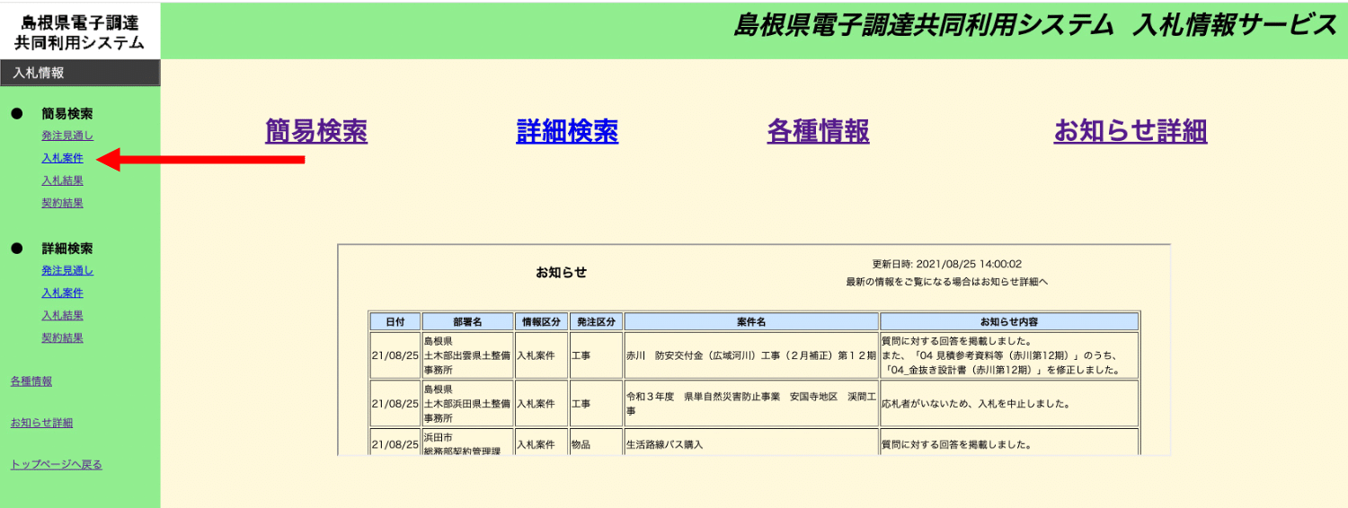Click the large 詳細検索 heading link
The height and width of the screenshot is (508, 1348).
(x=567, y=131)
